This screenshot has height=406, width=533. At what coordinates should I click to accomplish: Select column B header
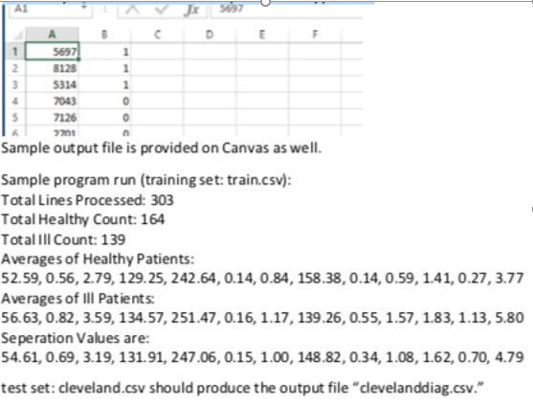[x=104, y=34]
